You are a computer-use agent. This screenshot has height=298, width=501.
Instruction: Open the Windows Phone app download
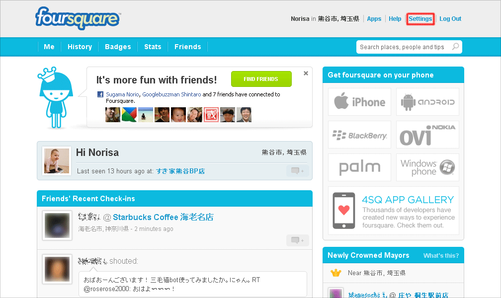(427, 167)
